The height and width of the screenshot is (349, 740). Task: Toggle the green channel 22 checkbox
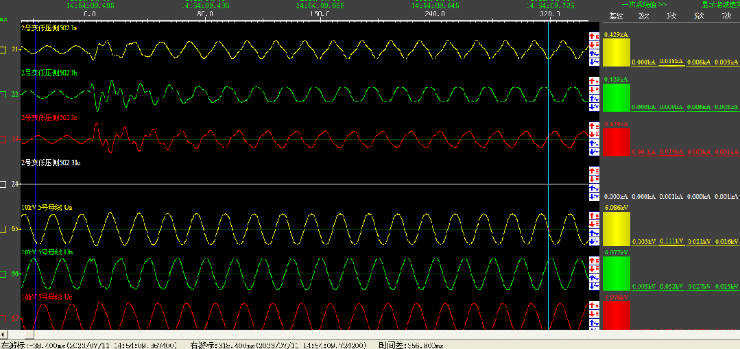pyautogui.click(x=3, y=94)
